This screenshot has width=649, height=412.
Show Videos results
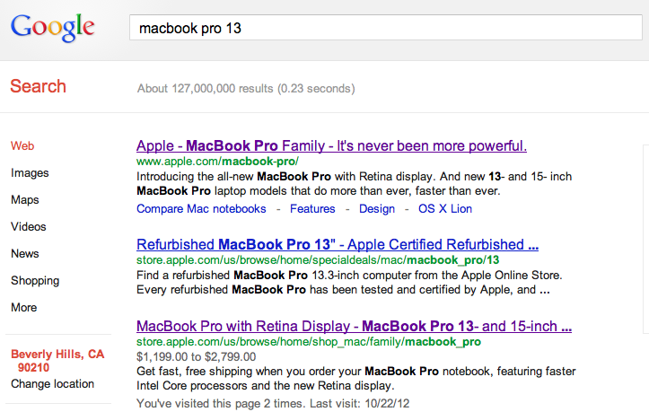(28, 226)
